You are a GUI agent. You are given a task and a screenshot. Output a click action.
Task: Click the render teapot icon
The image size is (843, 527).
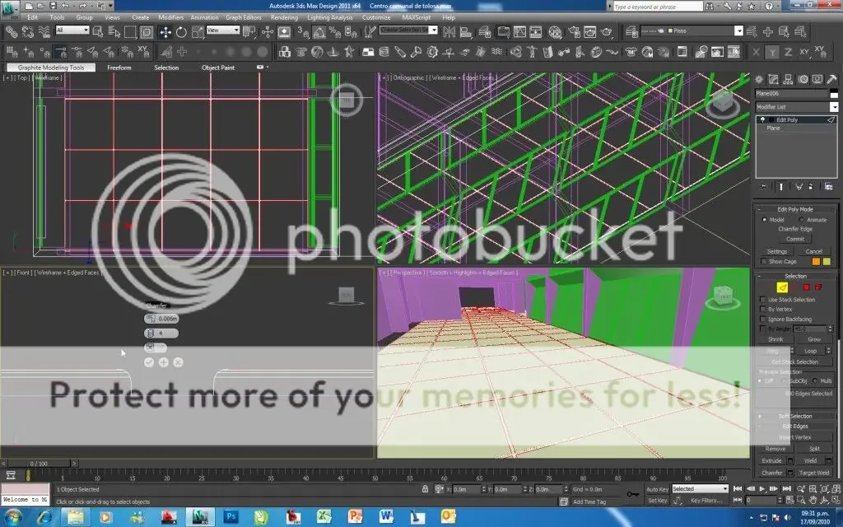coord(608,32)
